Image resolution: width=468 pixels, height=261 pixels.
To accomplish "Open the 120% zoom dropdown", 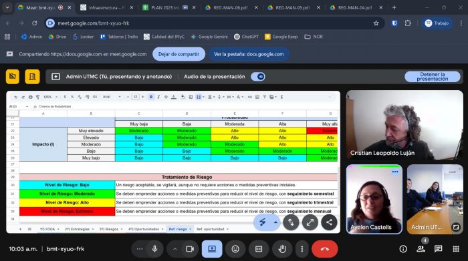I will [50, 97].
